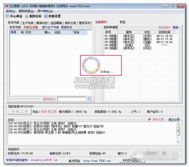Click the [花蕾] status cell

[x=147, y=42]
